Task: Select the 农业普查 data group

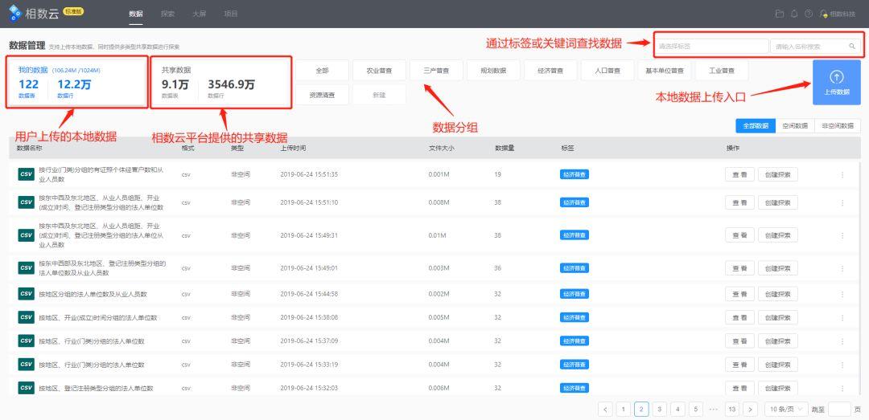Action: [379, 71]
